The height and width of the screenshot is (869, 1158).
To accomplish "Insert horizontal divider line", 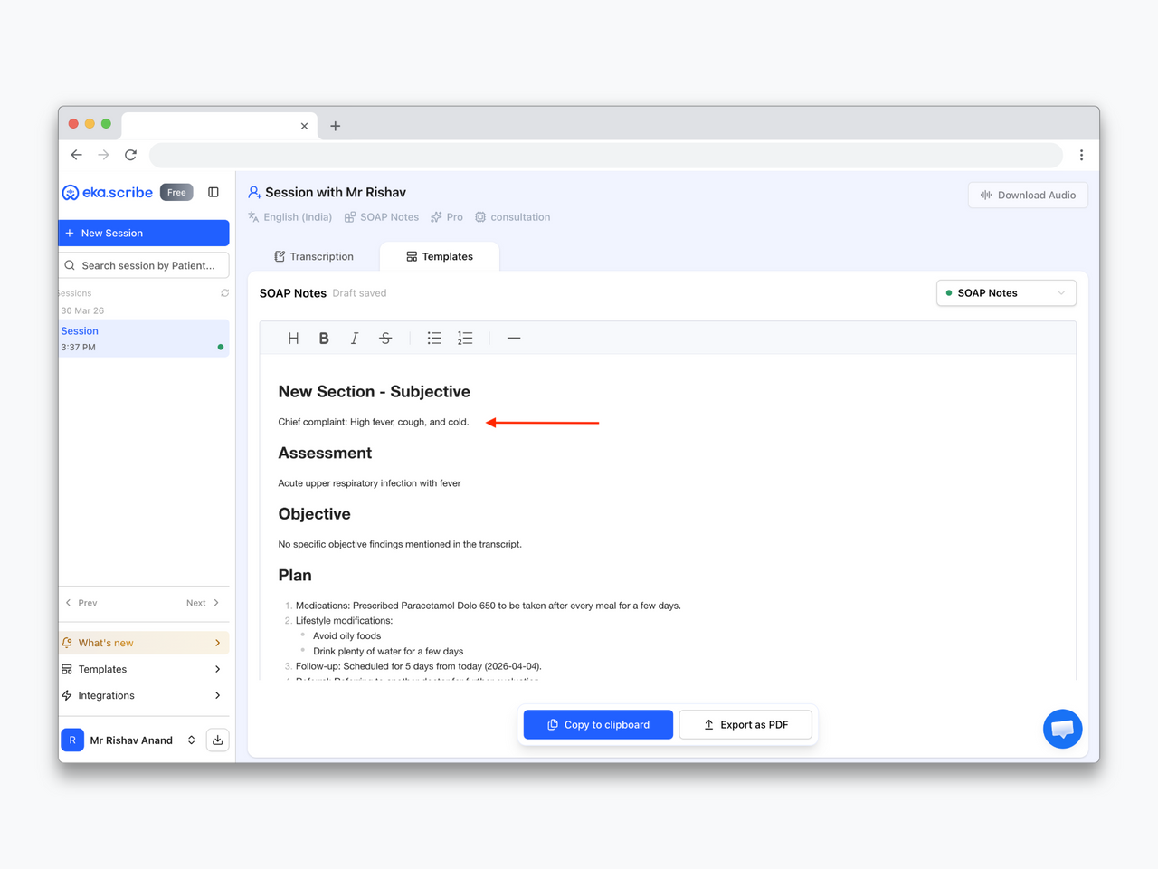I will [514, 339].
